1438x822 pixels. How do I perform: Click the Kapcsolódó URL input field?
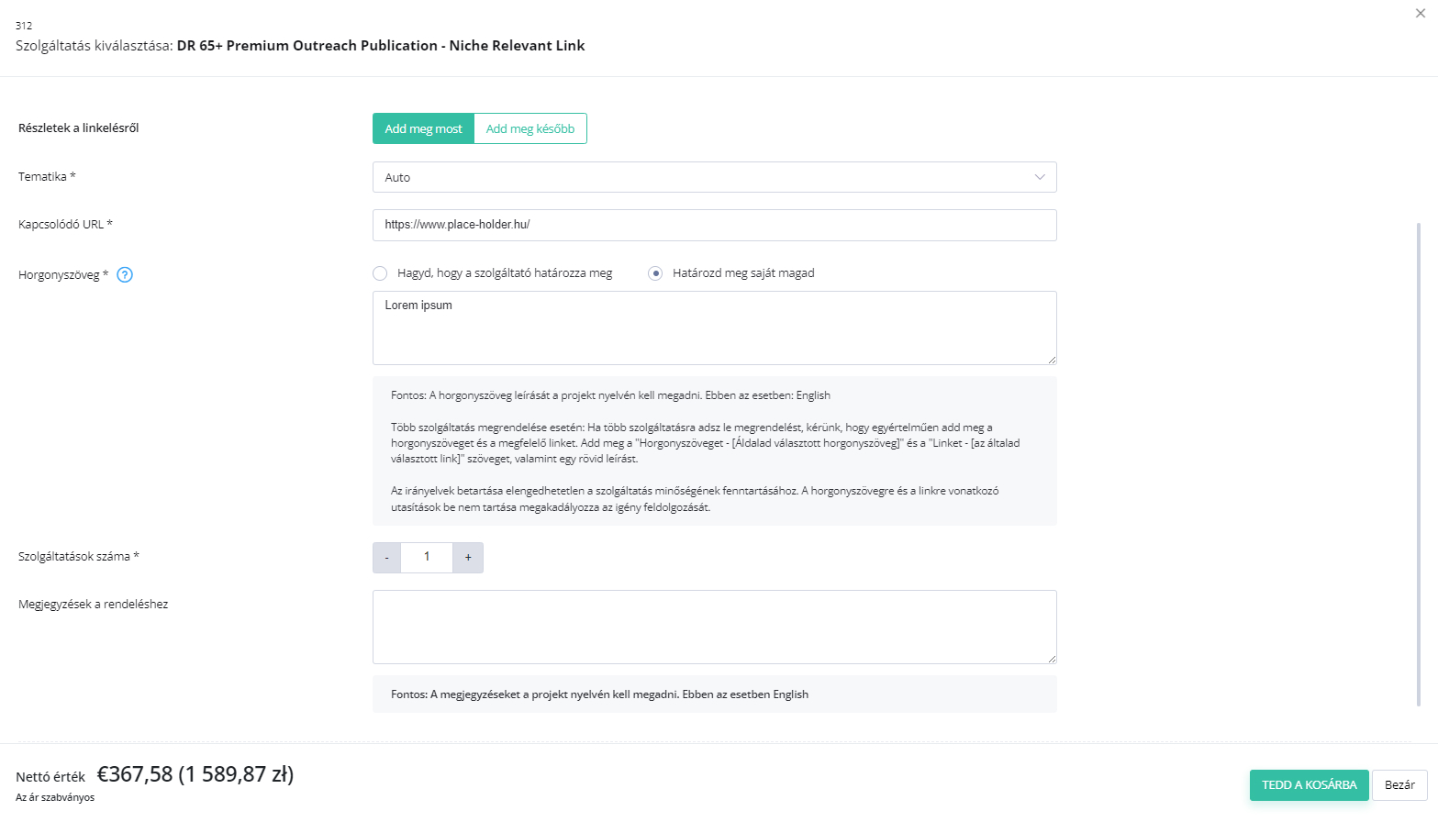pos(714,225)
